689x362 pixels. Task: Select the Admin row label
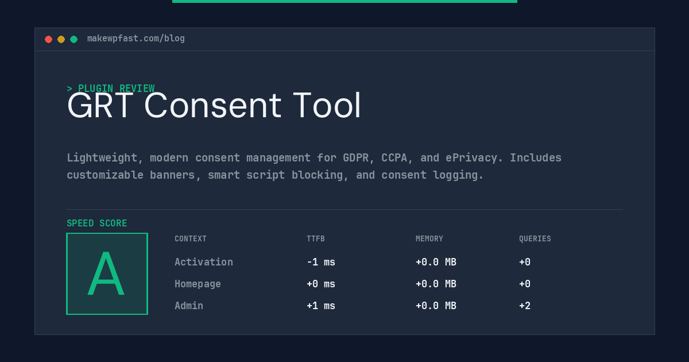pyautogui.click(x=189, y=306)
